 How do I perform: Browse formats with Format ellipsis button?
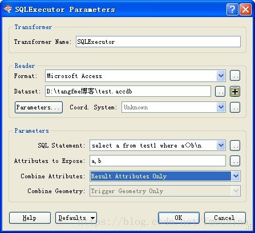point(235,76)
